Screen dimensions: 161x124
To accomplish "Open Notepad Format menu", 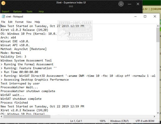I will point(19,22).
